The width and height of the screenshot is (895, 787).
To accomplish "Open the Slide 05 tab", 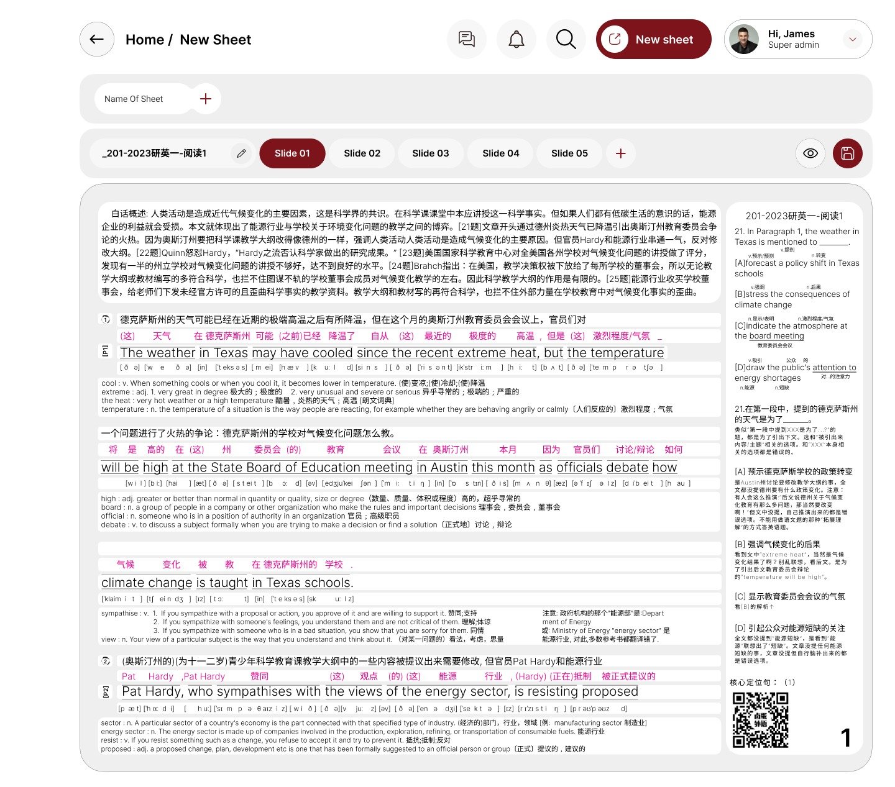I will [x=569, y=153].
